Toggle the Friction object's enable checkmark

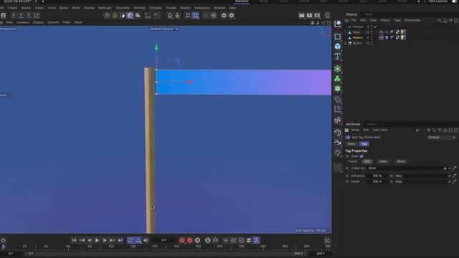[375, 27]
